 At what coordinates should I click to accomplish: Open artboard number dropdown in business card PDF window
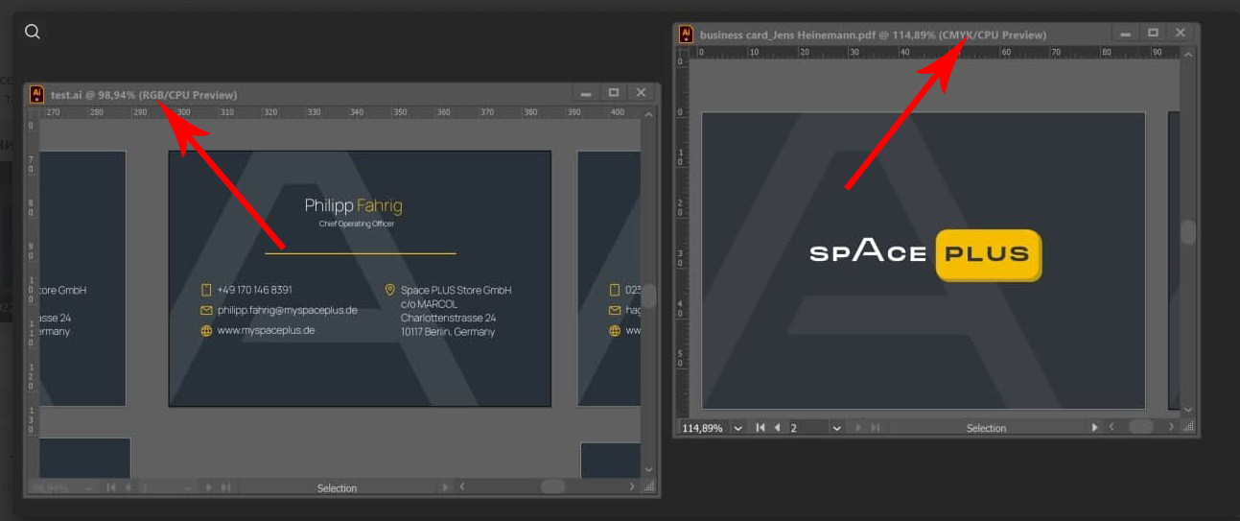pos(837,428)
